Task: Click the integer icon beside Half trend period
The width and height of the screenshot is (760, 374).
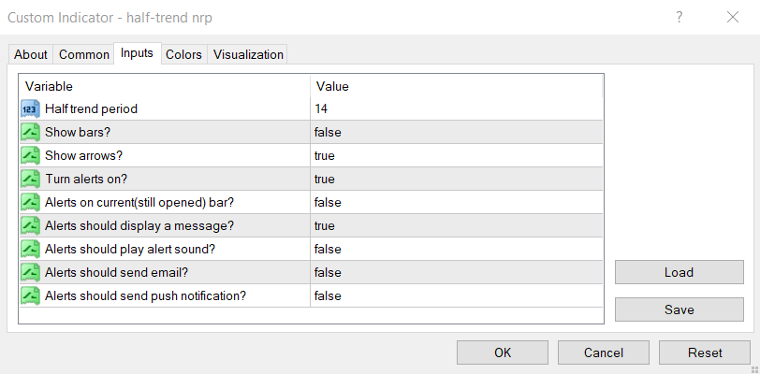Action: [x=30, y=109]
